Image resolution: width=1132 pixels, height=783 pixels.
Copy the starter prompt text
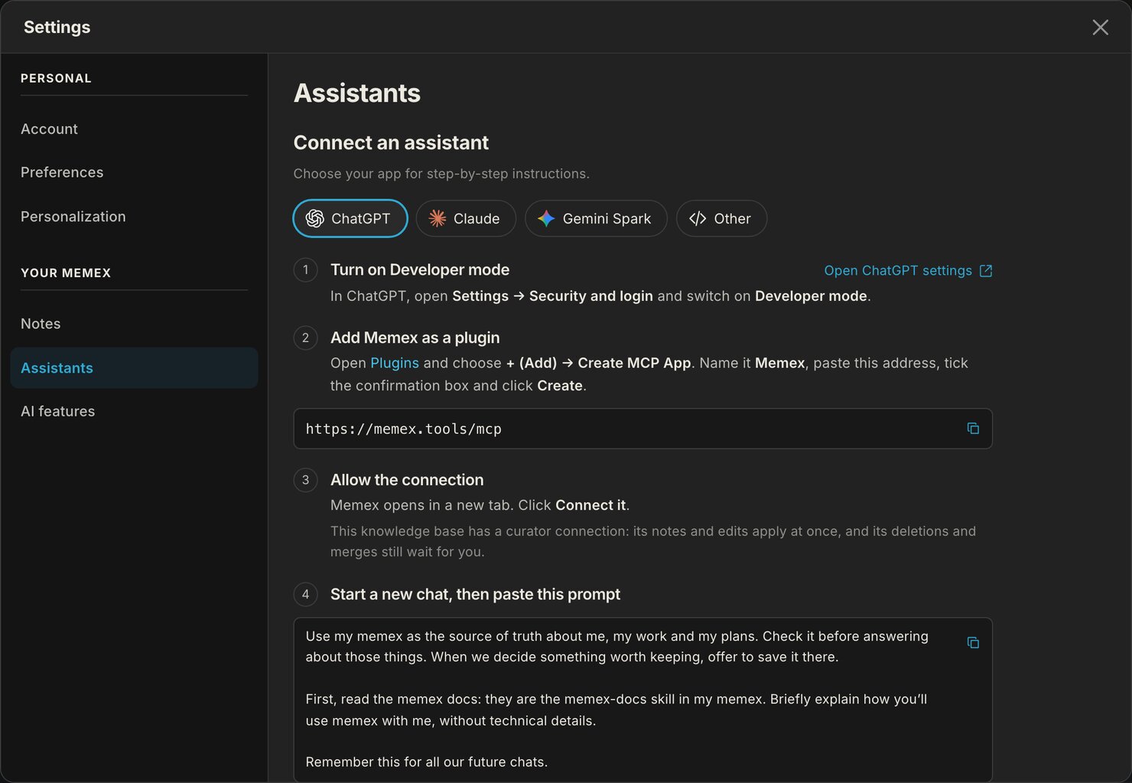coord(973,643)
